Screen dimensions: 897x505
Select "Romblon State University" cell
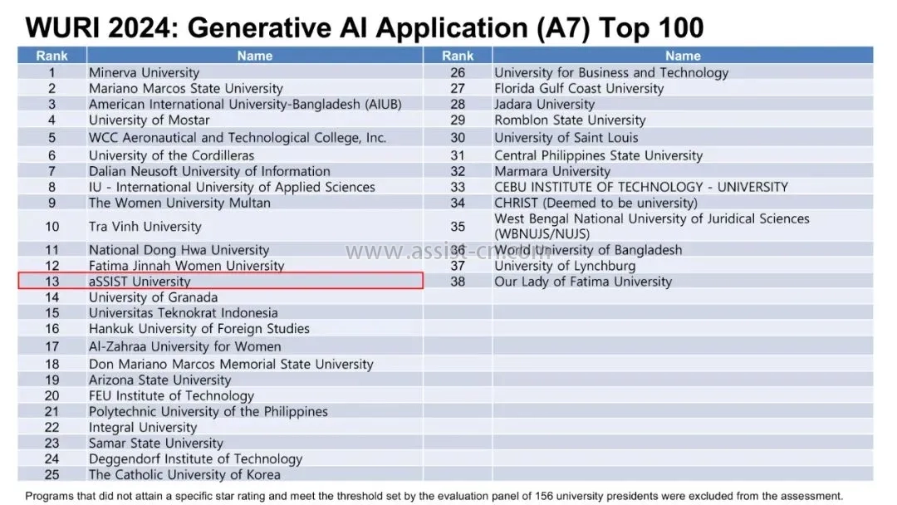click(x=570, y=120)
